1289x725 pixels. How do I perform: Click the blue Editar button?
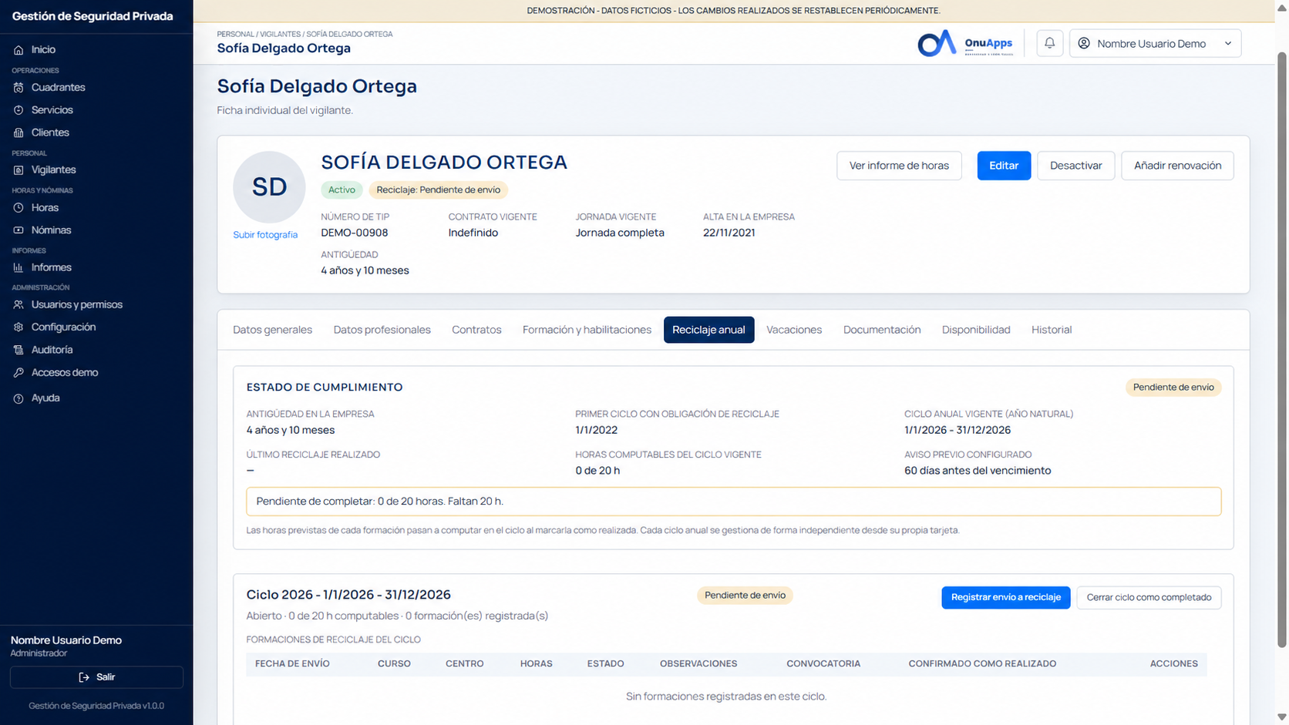1004,166
